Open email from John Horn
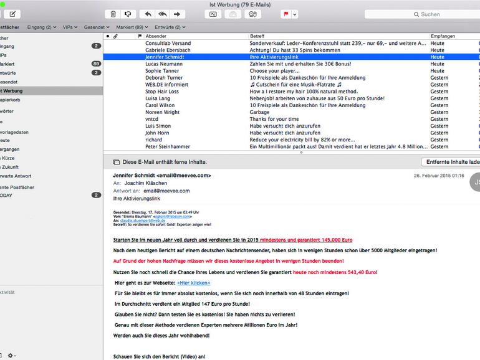 point(292,133)
